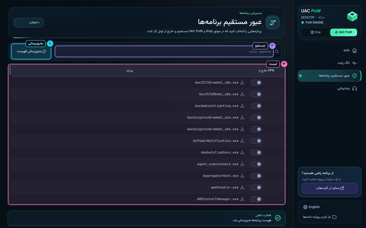The image size is (366, 228).
Task: Click the ۰ انتخاب selection counter button
Action: [29, 23]
